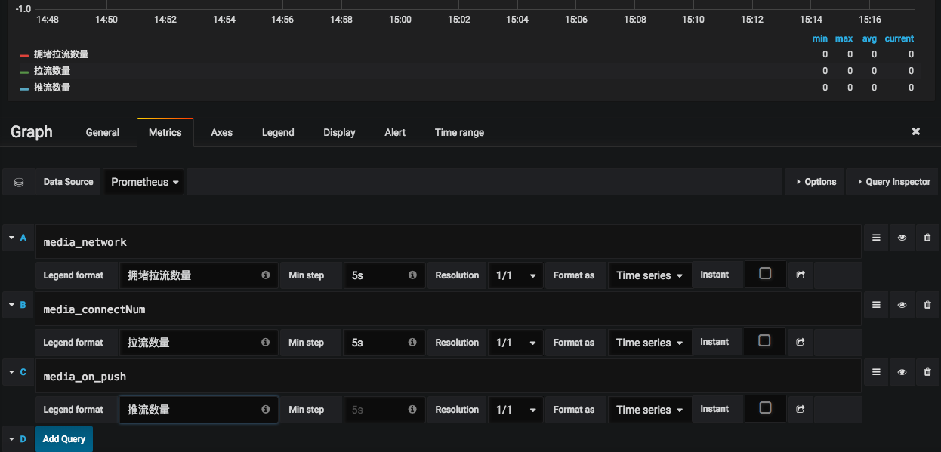
Task: Expand the Query Inspector
Action: pos(893,182)
